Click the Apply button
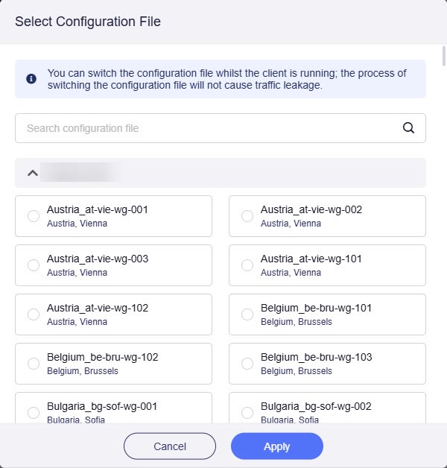 click(x=277, y=446)
